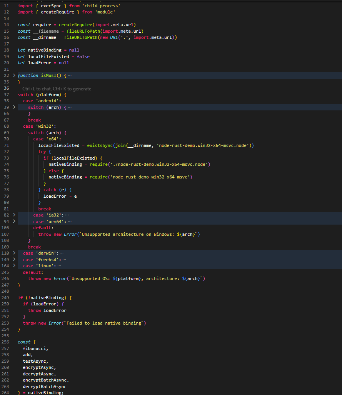
Task: Click line number 71 in the gutter
Action: (x=6, y=145)
